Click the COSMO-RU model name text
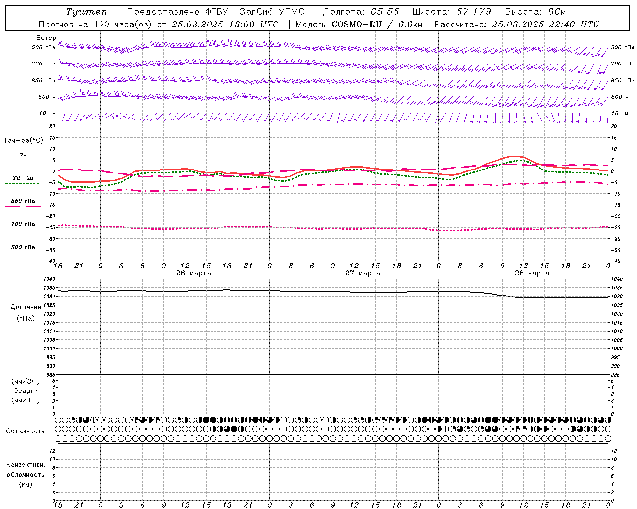The width and height of the screenshot is (637, 509). pos(356,24)
